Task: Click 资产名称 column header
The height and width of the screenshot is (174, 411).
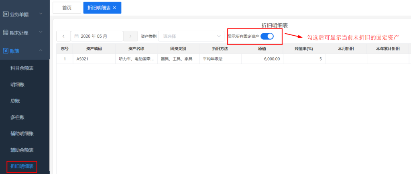Action: pos(136,49)
